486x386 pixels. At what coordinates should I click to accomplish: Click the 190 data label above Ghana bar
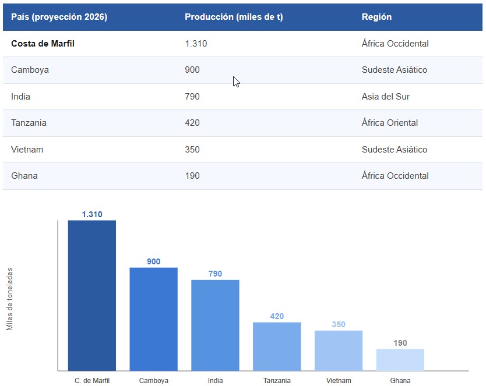point(400,343)
